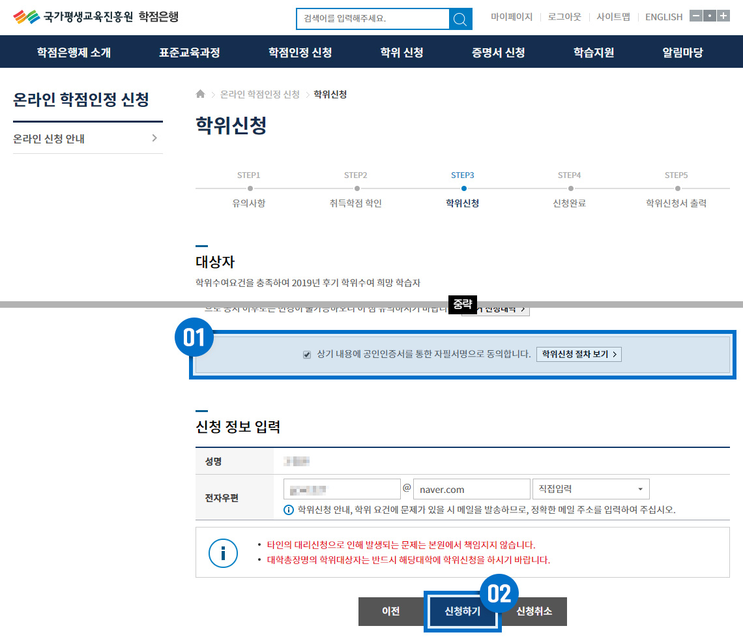743x639 pixels.
Task: Click the home icon in breadcrumb
Action: click(x=201, y=95)
